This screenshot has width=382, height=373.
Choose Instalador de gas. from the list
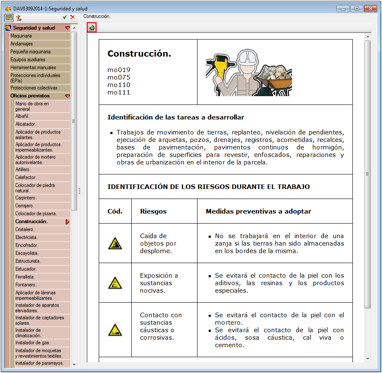pos(42,343)
